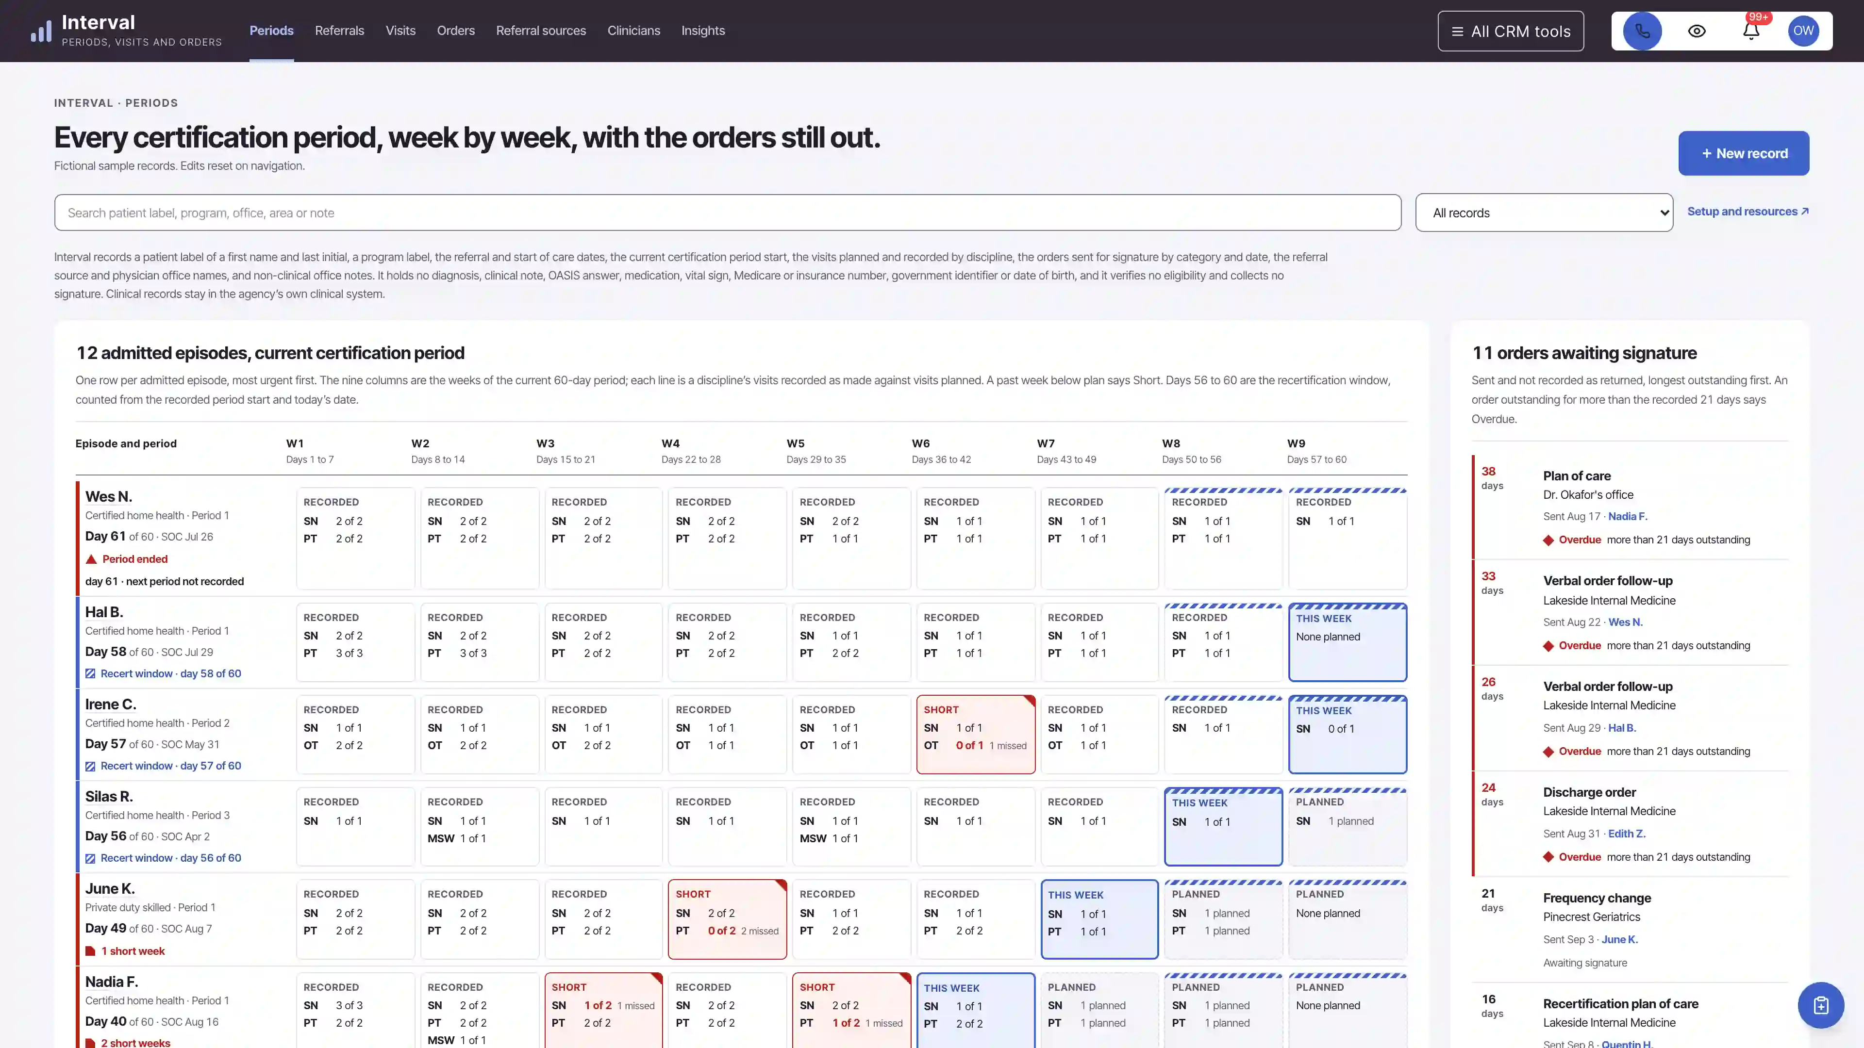Click overdue diamond on 38 days Plan of care
This screenshot has width=1864, height=1048.
1548,540
